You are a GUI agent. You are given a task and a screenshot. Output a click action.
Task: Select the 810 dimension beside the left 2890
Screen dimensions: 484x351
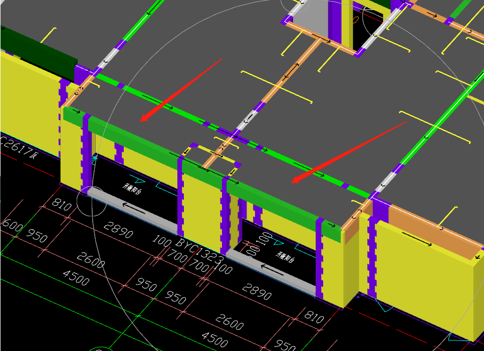62,204
